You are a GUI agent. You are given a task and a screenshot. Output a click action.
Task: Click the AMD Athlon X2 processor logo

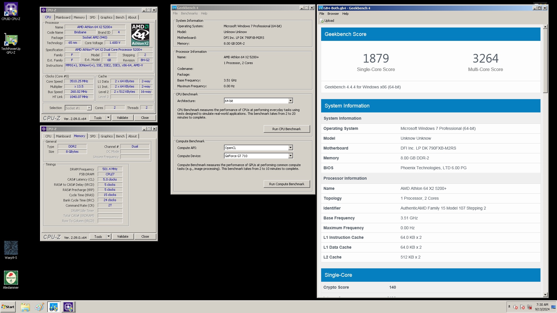[140, 35]
